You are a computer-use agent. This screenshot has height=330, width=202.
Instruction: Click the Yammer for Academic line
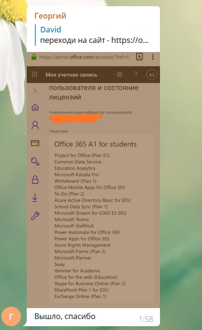(x=77, y=271)
